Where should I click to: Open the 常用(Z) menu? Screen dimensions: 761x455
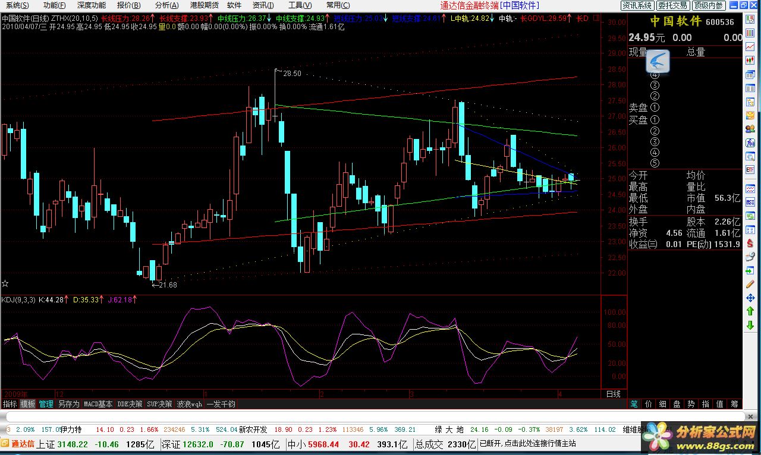337,5
